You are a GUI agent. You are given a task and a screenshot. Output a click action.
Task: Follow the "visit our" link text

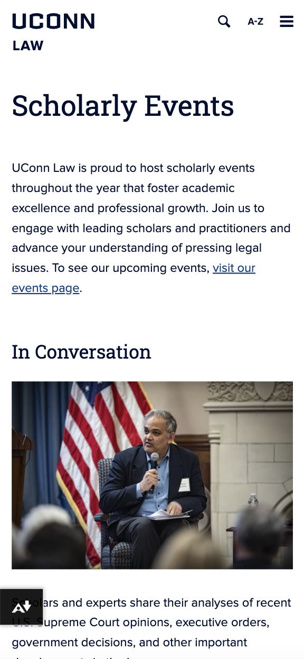pos(234,268)
